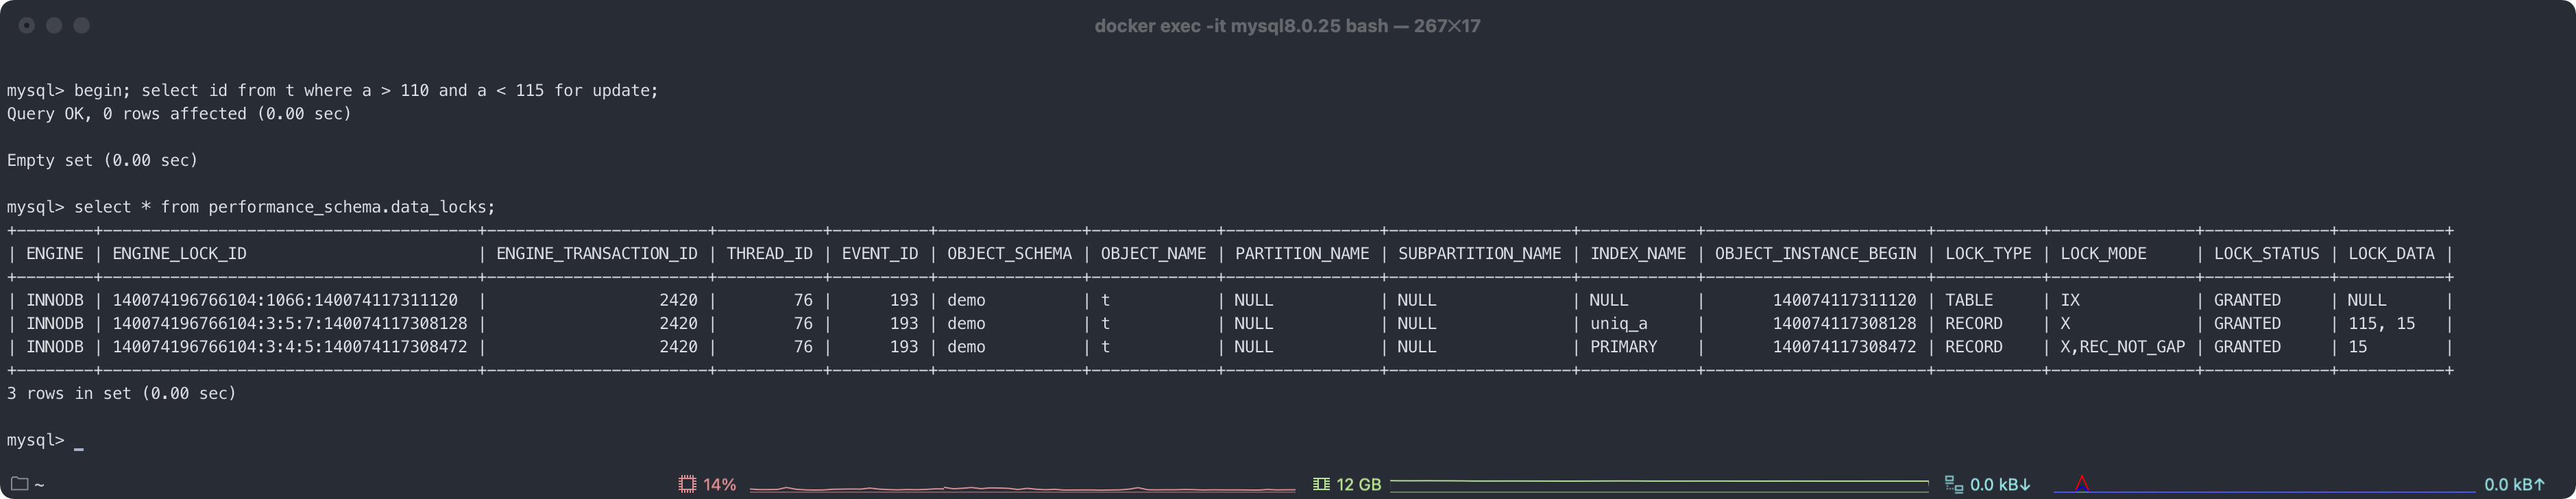Click the CPU 14% reading

point(719,484)
